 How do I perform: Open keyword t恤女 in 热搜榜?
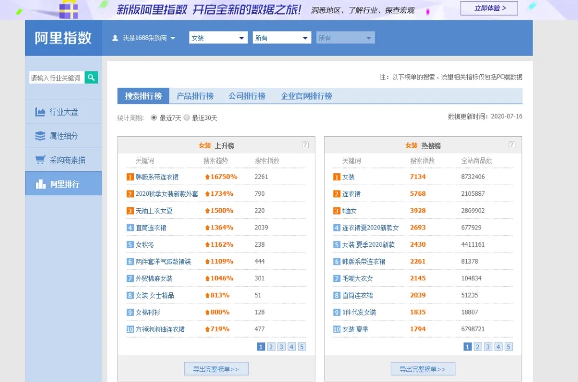(349, 211)
